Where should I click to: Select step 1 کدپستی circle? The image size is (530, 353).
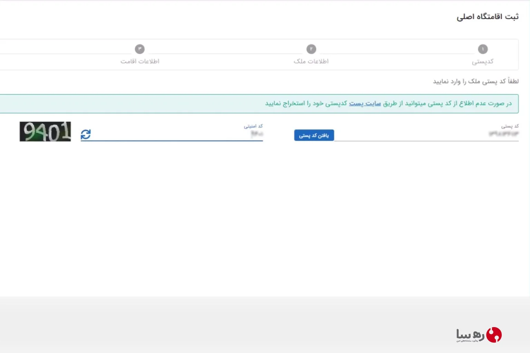(483, 49)
